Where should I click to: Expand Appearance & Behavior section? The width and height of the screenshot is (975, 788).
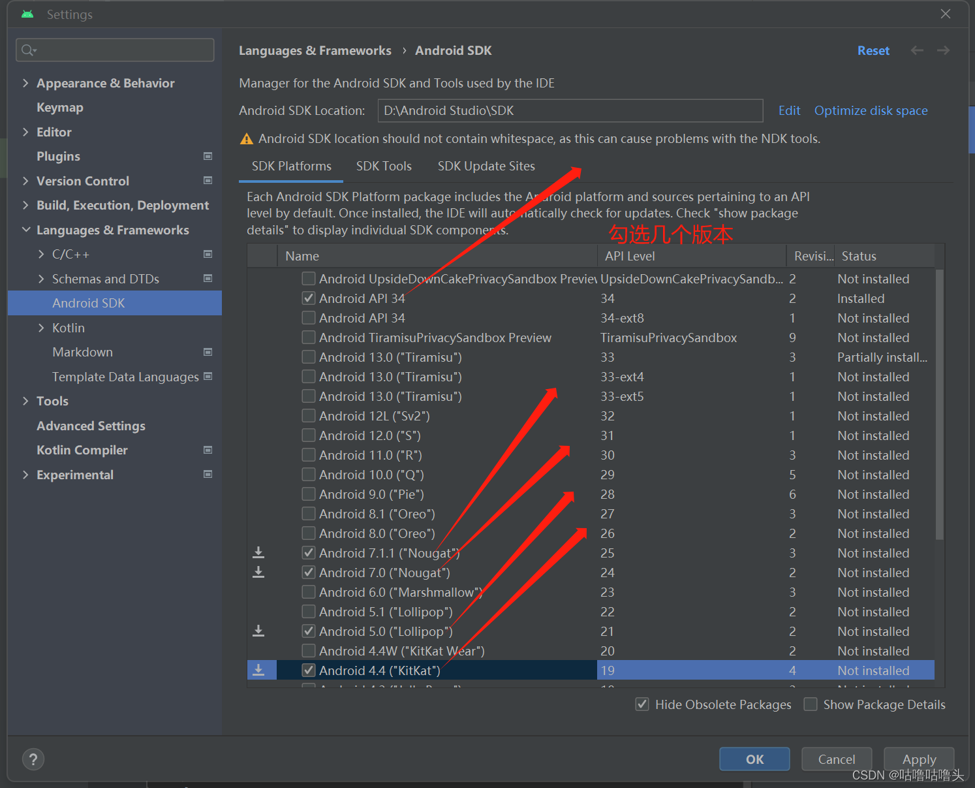25,83
